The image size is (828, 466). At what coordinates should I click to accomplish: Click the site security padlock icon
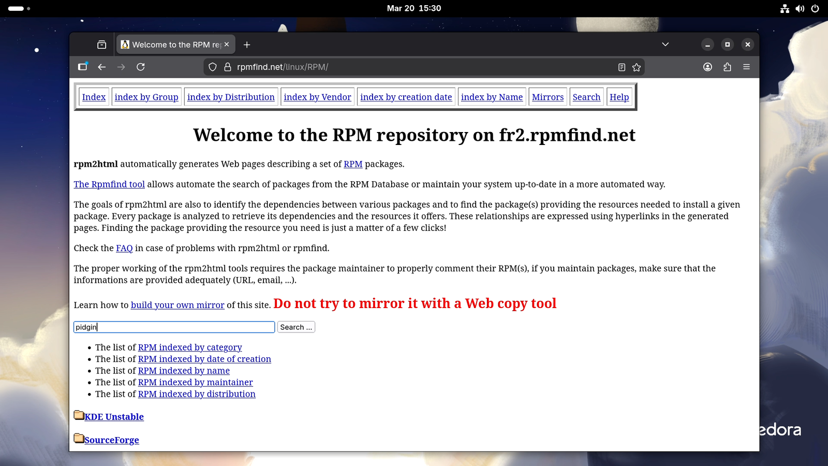pyautogui.click(x=227, y=67)
